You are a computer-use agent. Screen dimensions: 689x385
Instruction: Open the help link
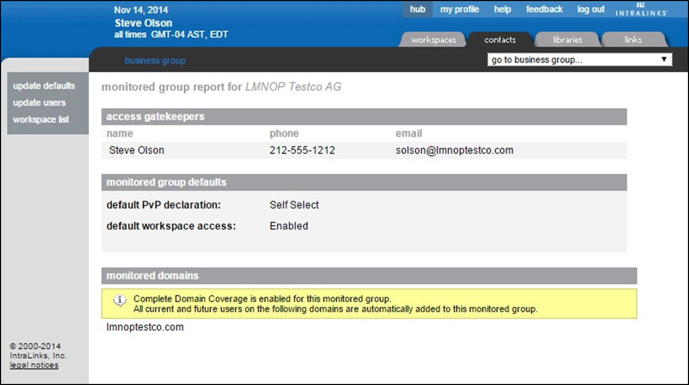click(x=502, y=9)
